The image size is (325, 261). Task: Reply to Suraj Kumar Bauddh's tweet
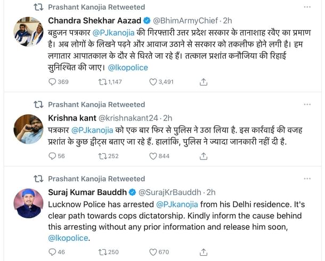point(52,252)
